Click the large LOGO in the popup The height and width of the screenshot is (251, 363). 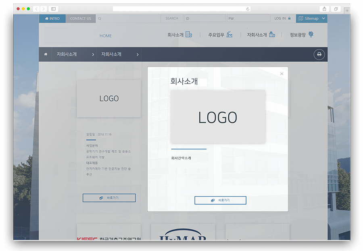pos(218,117)
